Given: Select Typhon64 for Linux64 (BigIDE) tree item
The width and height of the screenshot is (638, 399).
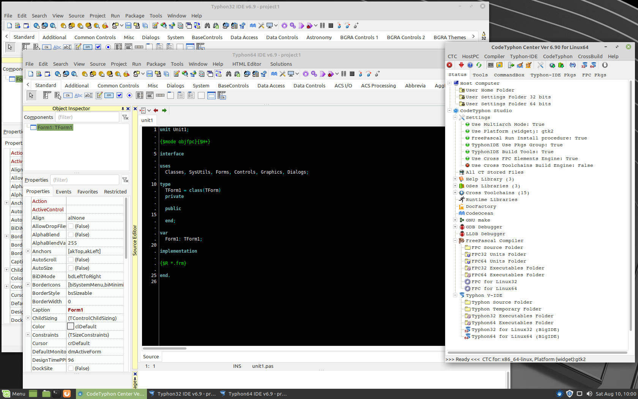Looking at the screenshot, I should point(515,336).
